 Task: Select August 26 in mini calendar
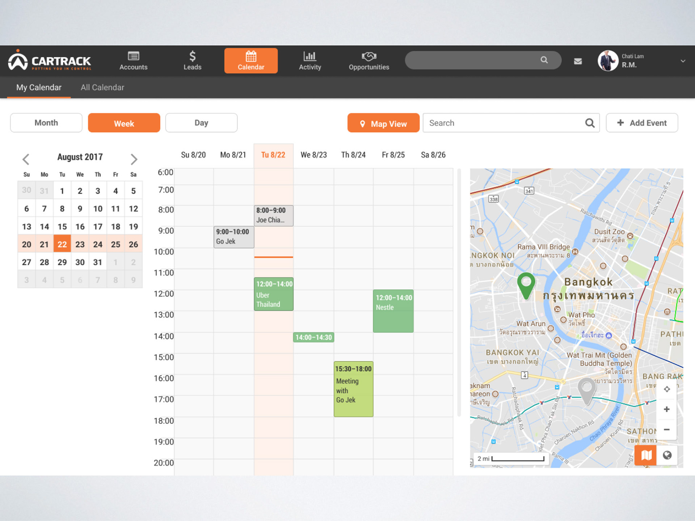[x=133, y=244]
